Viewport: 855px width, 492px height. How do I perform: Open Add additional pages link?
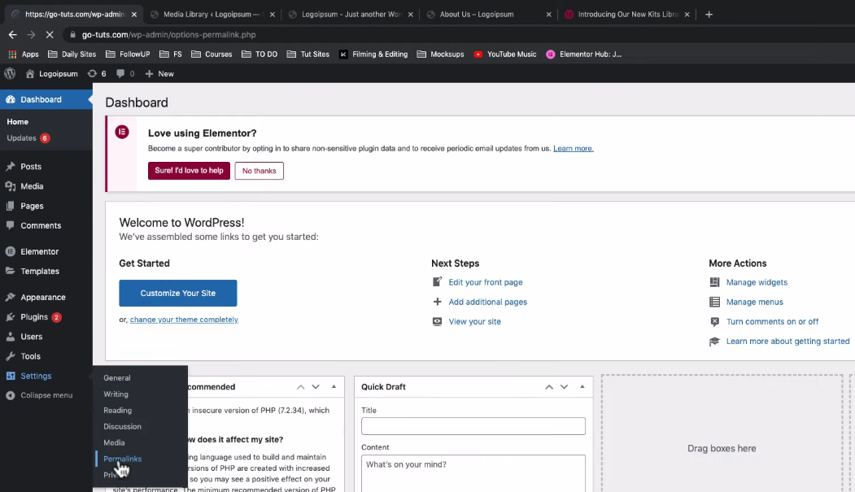[x=488, y=302]
